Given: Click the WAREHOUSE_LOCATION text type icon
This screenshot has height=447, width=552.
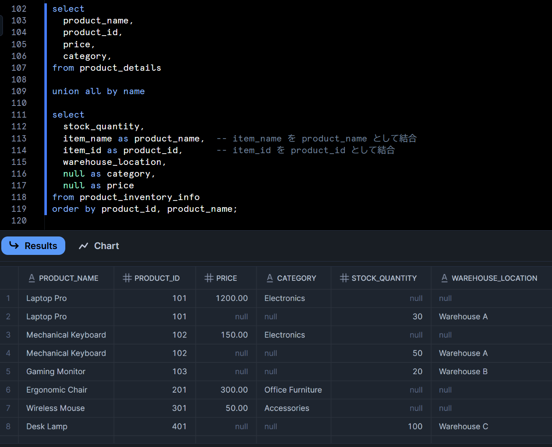Looking at the screenshot, I should 444,278.
